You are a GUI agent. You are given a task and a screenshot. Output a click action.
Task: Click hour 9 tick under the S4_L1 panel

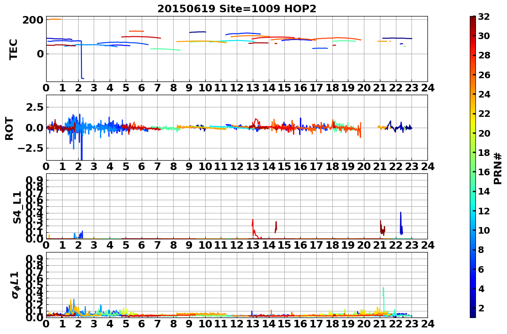[x=189, y=245]
